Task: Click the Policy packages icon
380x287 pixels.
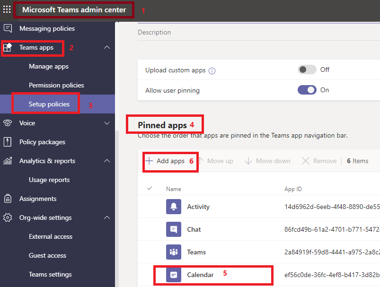Action: pos(8,142)
